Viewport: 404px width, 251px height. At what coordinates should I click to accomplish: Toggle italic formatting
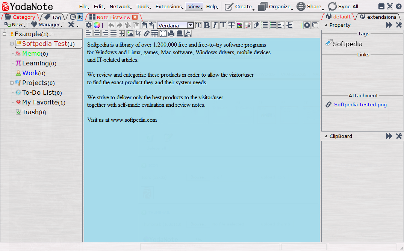click(x=215, y=25)
